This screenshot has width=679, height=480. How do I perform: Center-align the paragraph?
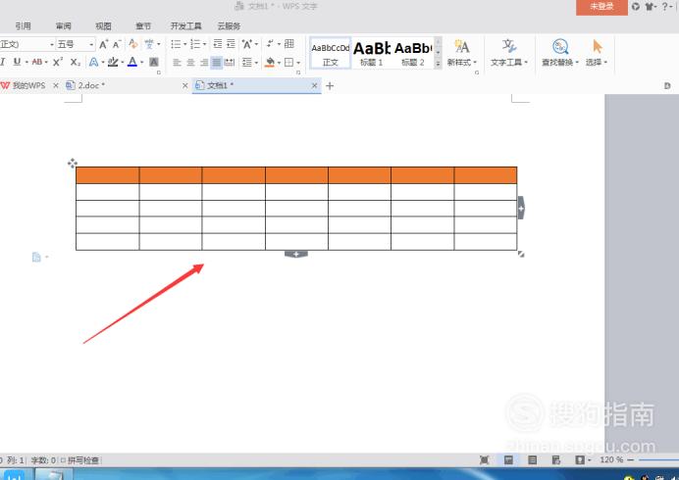(190, 63)
